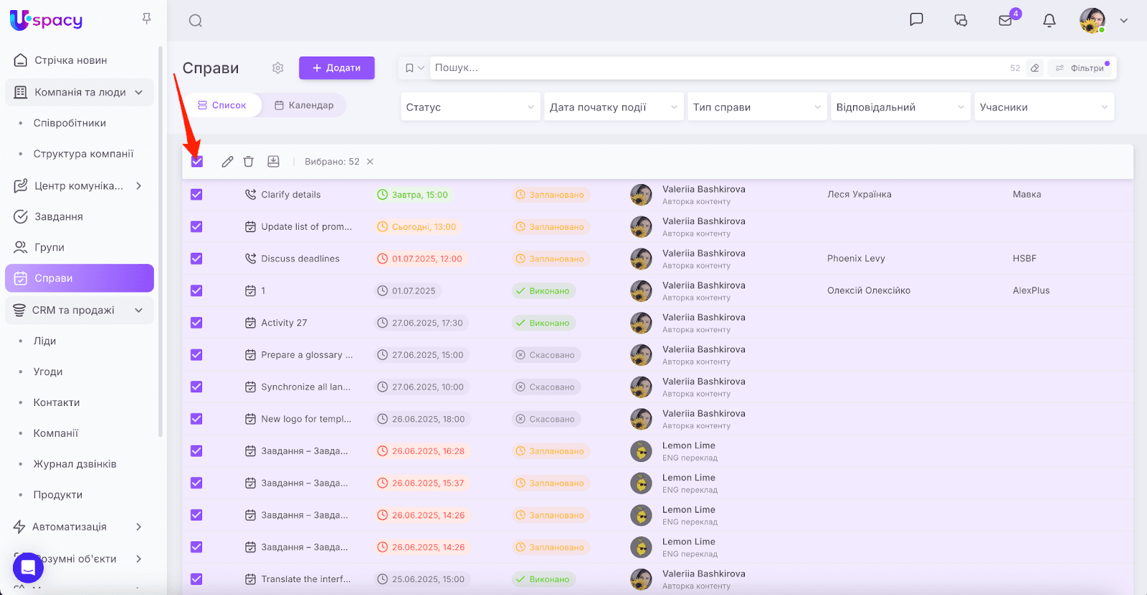Click into the Пошук search field
Viewport: 1147px width, 595px height.
(x=717, y=68)
